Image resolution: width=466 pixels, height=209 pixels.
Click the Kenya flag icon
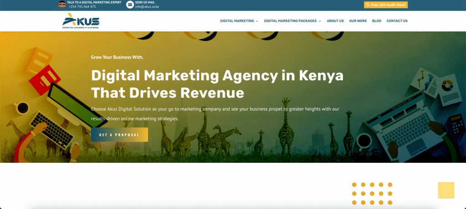click(x=62, y=5)
